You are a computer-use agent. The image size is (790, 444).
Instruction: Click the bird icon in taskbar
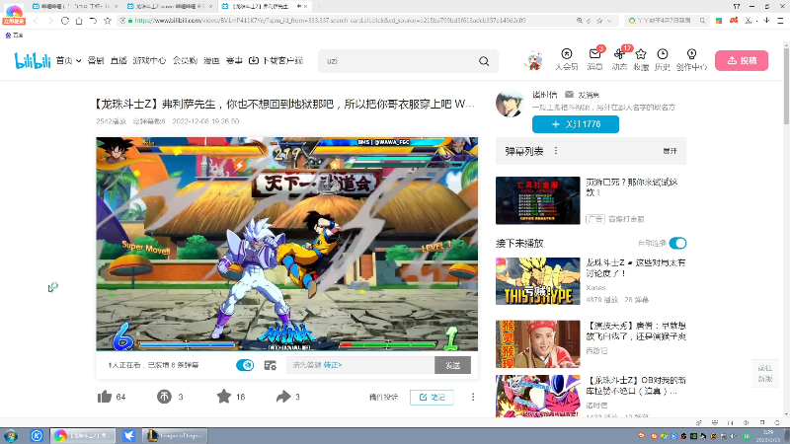point(129,435)
